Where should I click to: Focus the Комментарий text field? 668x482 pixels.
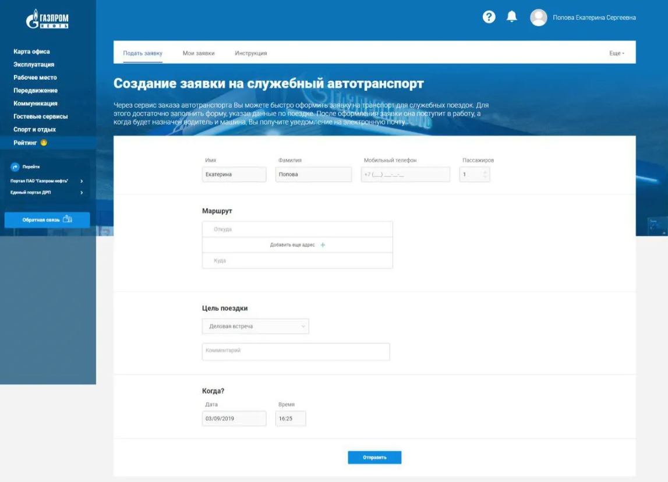296,352
